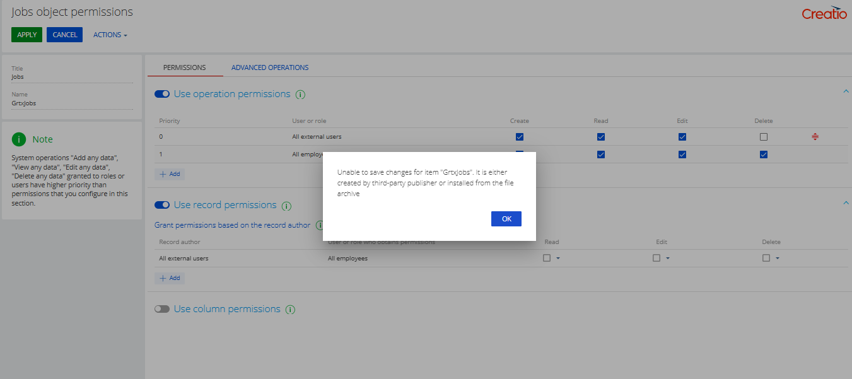Toggle off Use operation permissions switch
Screen dimensions: 852x379
coord(162,94)
